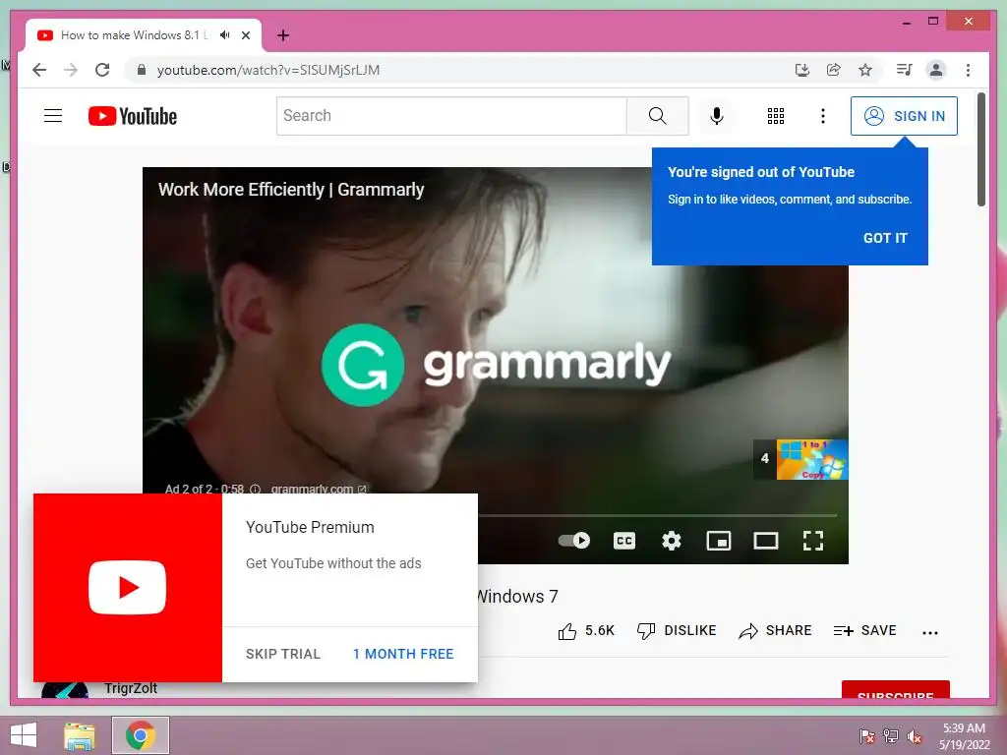Click the video progress bar
This screenshot has width=1007, height=755.
point(658,515)
